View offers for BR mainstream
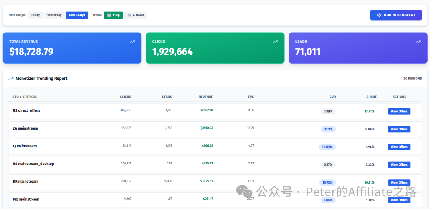 (399, 182)
